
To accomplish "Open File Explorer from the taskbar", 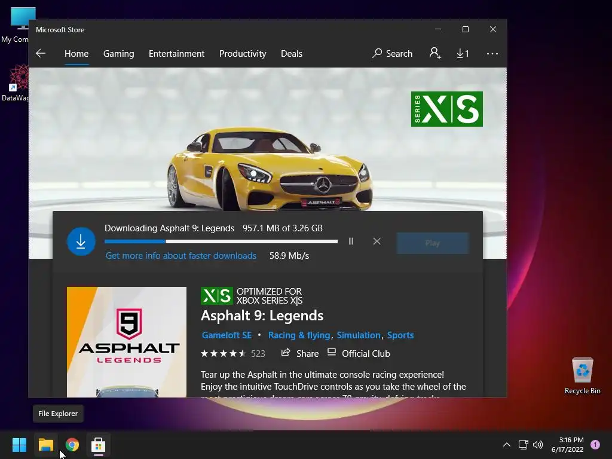I will click(x=45, y=445).
